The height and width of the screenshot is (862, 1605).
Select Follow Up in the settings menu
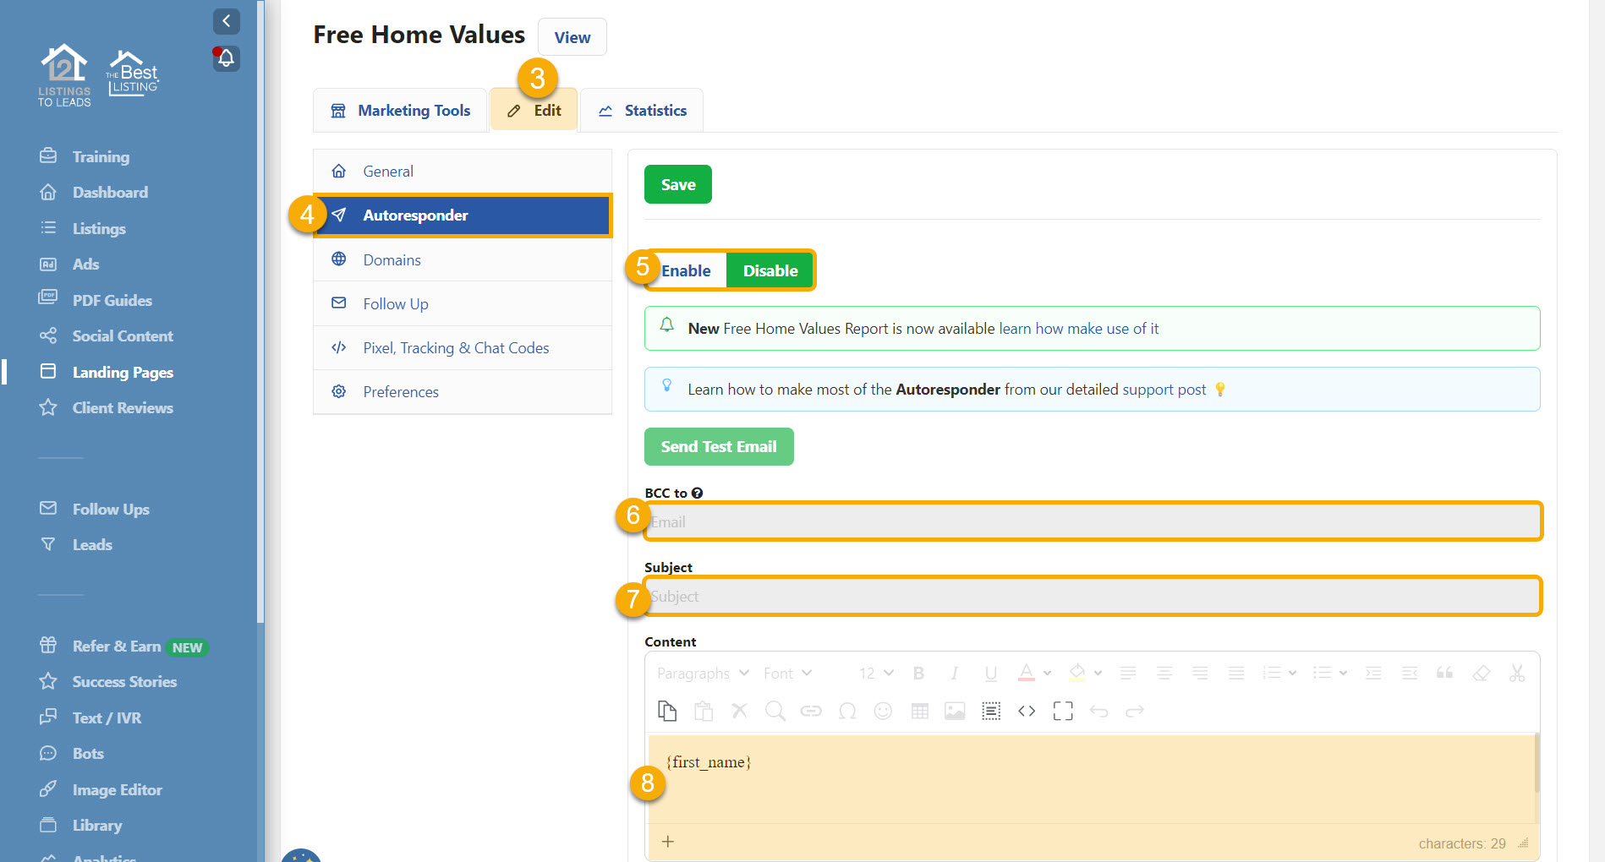point(395,304)
